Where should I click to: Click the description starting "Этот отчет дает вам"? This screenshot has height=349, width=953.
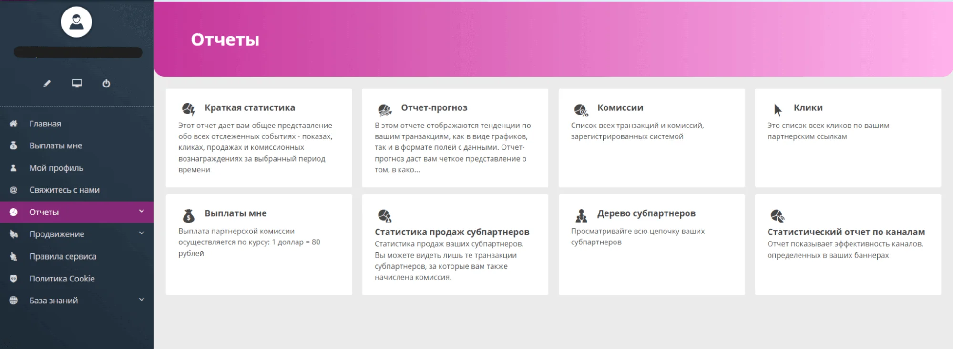[256, 147]
